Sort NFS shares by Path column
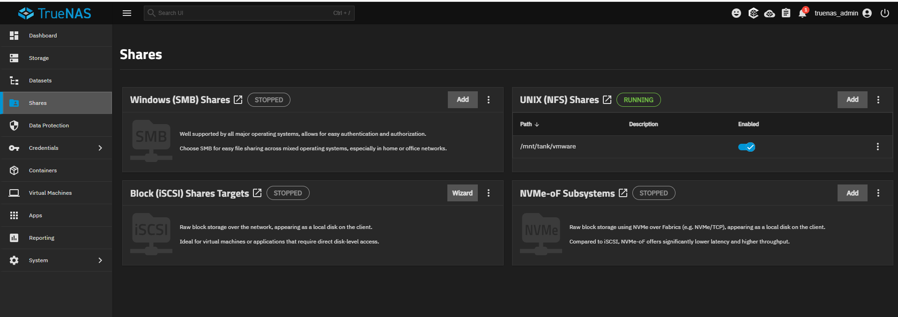The height and width of the screenshot is (317, 898). [x=530, y=124]
